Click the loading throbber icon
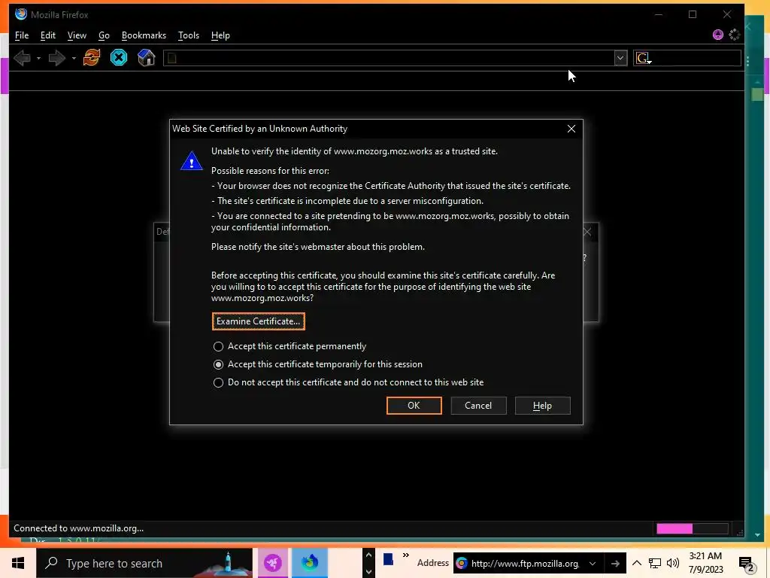 coord(734,35)
